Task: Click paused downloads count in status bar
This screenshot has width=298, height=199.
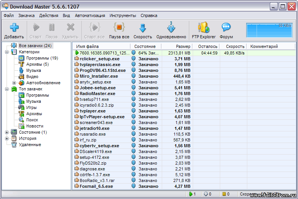Action: (226, 194)
